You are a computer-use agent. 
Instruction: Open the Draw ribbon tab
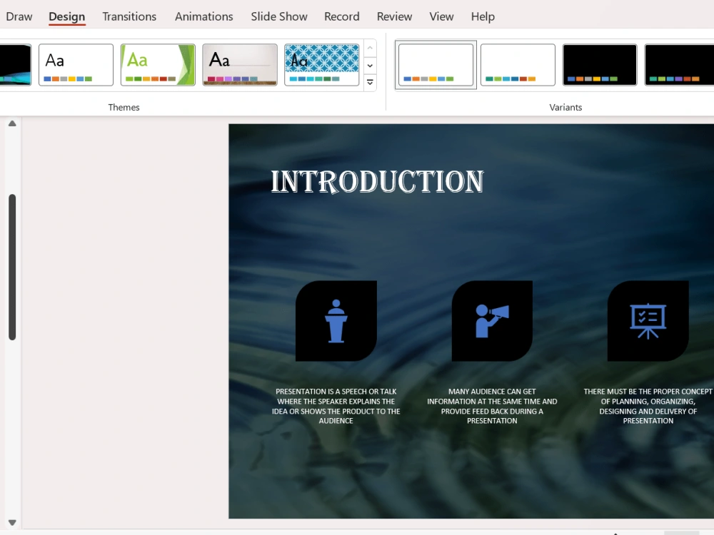19,16
